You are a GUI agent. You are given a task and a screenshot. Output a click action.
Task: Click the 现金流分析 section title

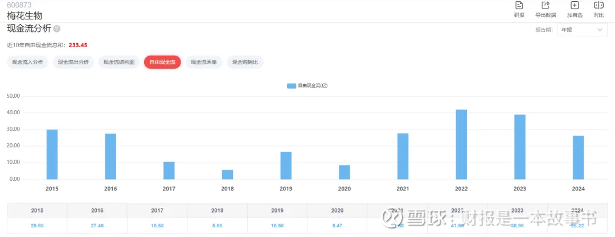tap(29, 28)
